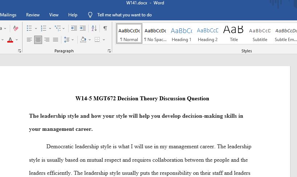Screen dimensions: 297x177
Task: Apply the Subtitle style
Action: click(x=260, y=33)
